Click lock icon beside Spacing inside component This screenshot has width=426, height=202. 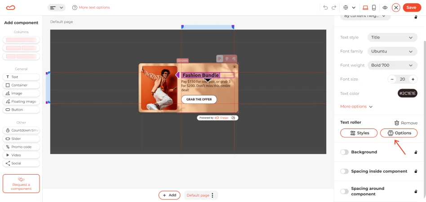[416, 172]
